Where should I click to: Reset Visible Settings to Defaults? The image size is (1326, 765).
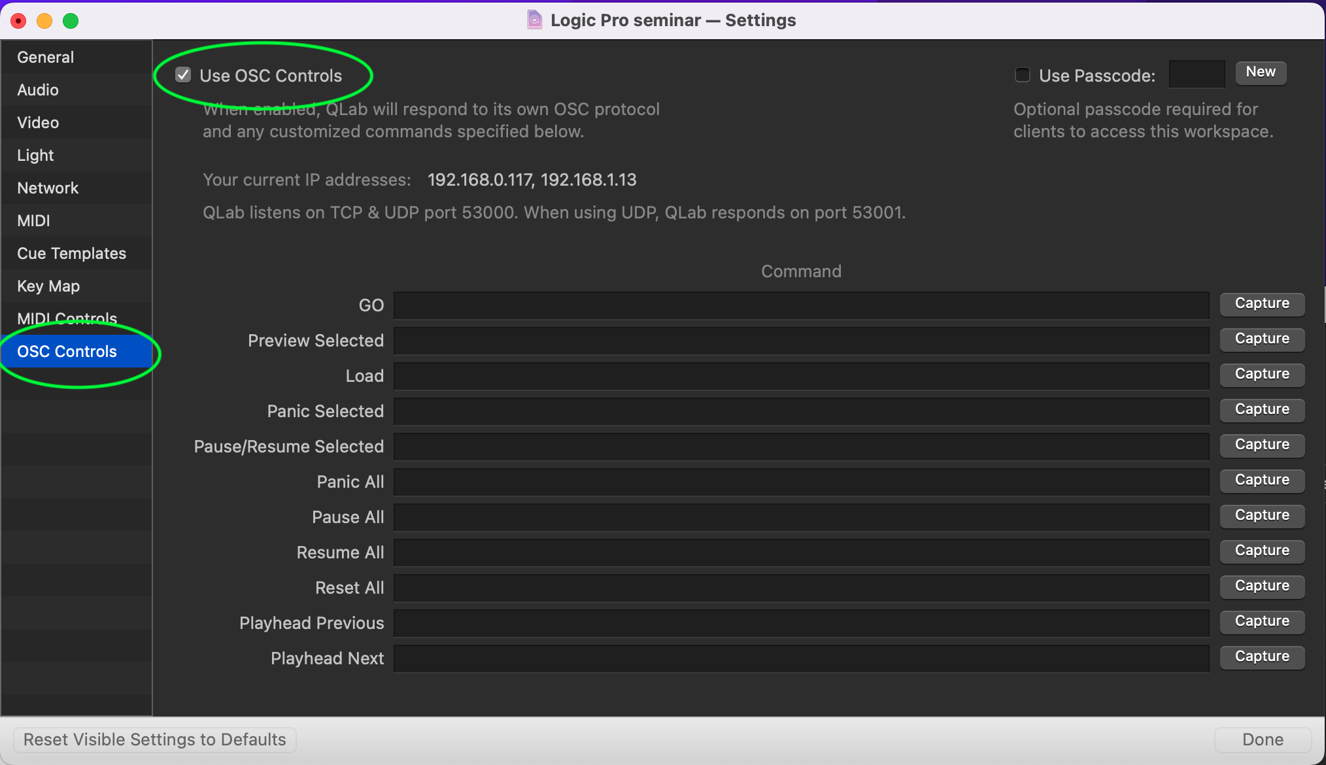coord(155,739)
